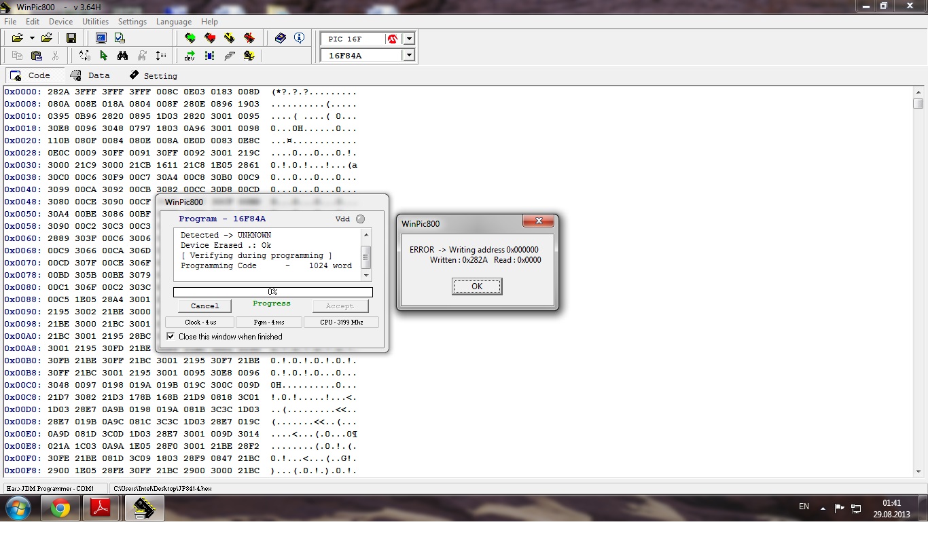Image resolution: width=928 pixels, height=535 pixels.
Task: Open the Edit menu
Action: pyautogui.click(x=33, y=22)
